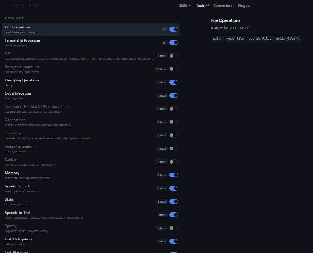Enable Browser Automation toggle
Image resolution: width=313 pixels, height=253 pixels.
173,69
